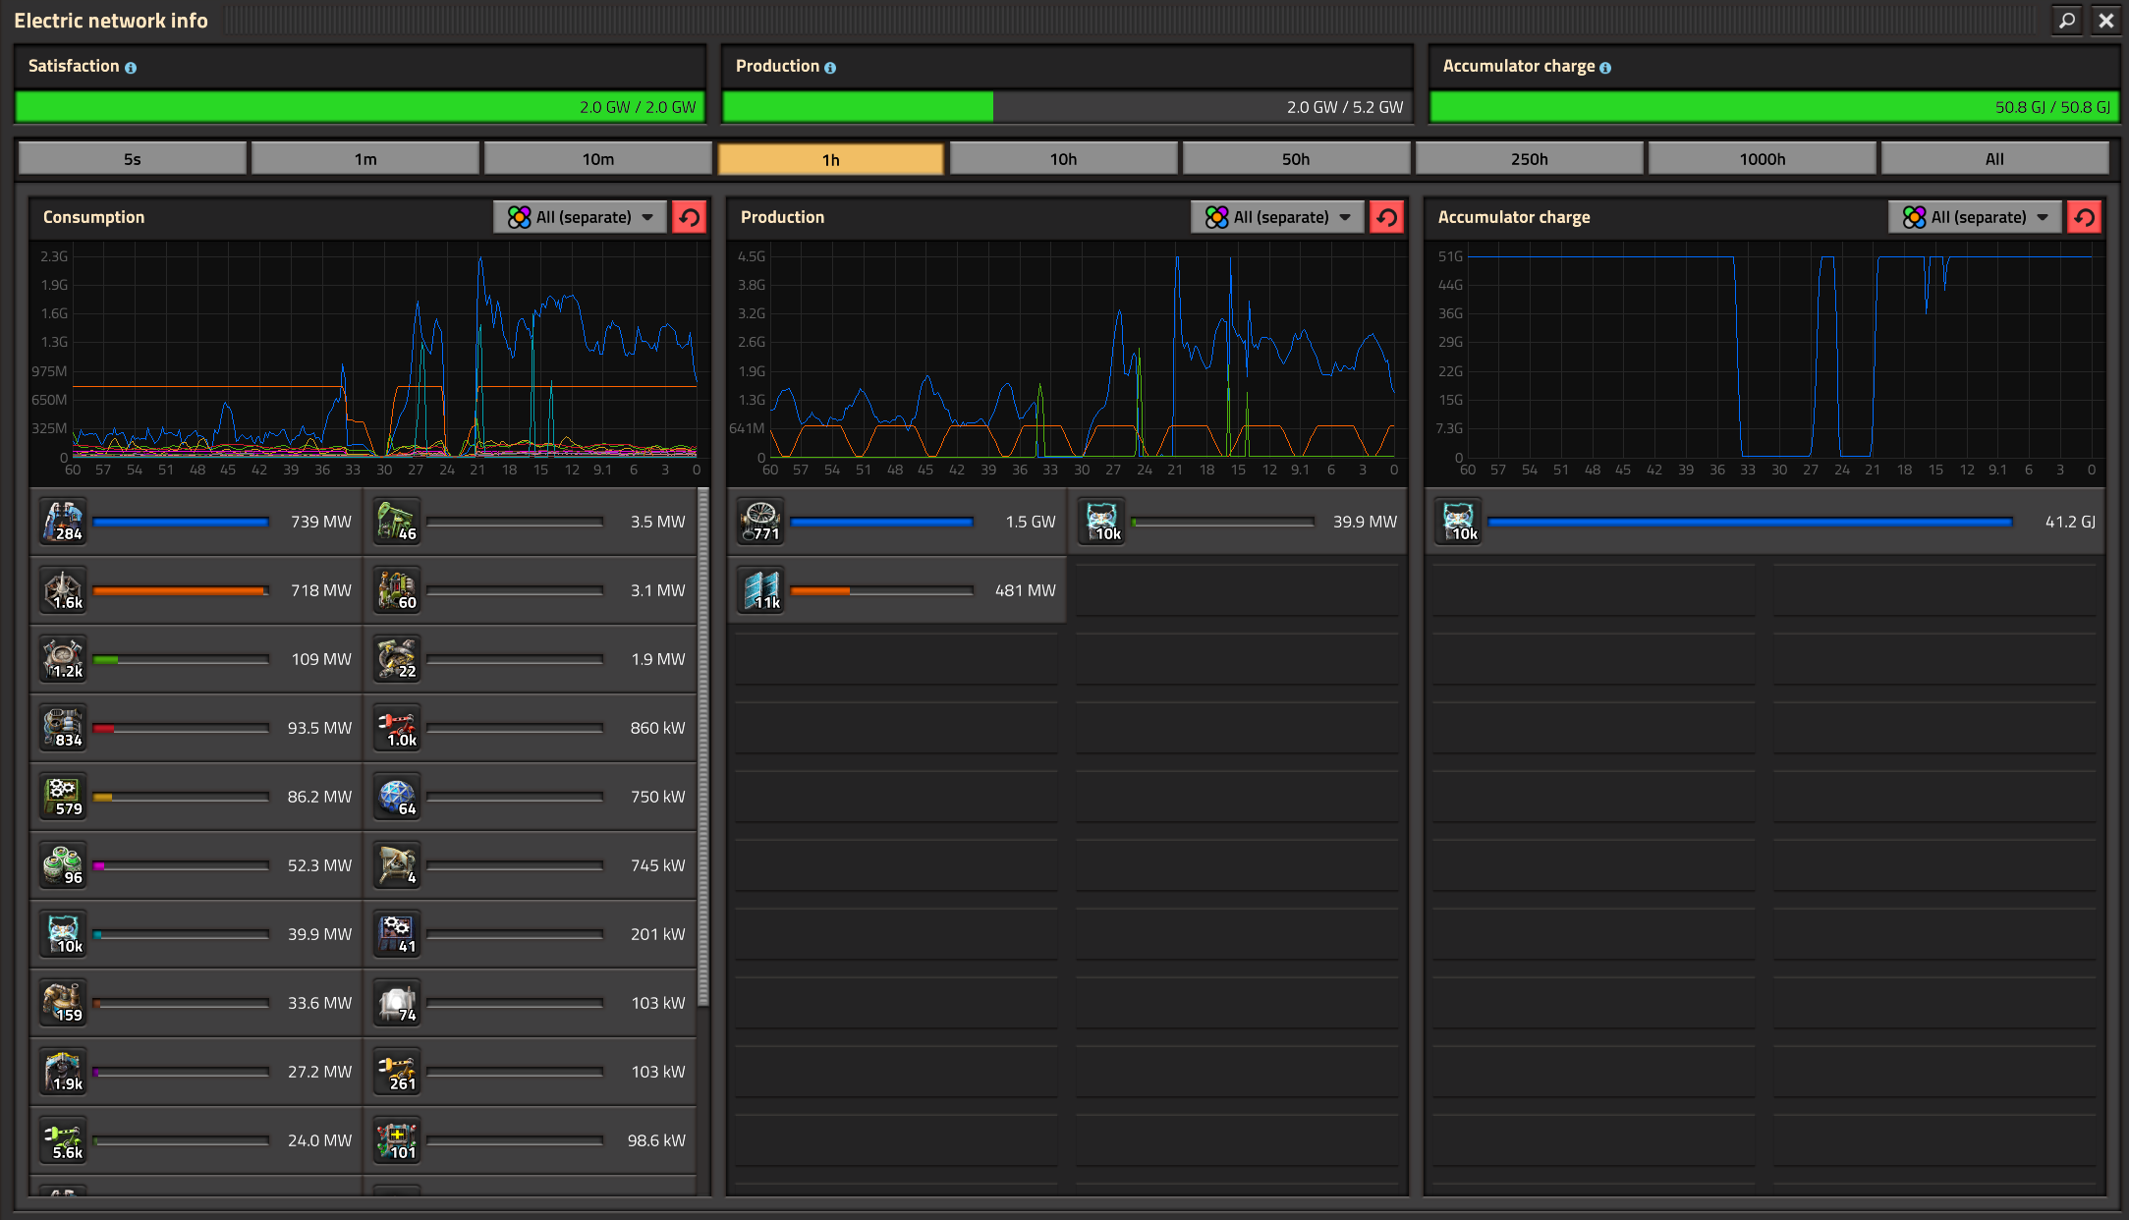Click the blue assembler icon labeled 41

pos(398,934)
